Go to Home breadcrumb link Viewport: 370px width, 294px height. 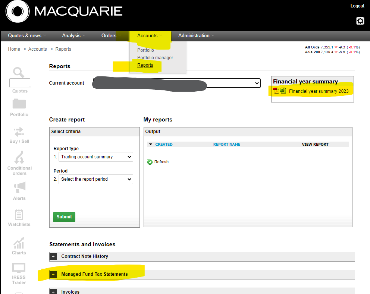click(x=14, y=49)
